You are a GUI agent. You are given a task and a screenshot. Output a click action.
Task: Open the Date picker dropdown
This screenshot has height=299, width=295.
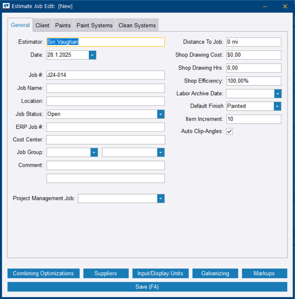coord(92,55)
